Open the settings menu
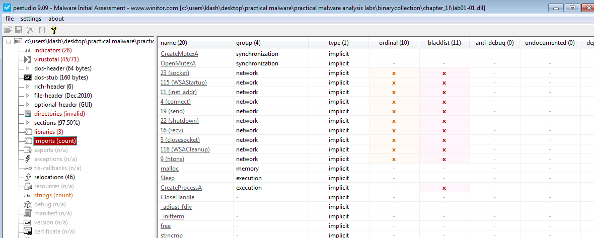The height and width of the screenshot is (238, 594). click(x=31, y=19)
